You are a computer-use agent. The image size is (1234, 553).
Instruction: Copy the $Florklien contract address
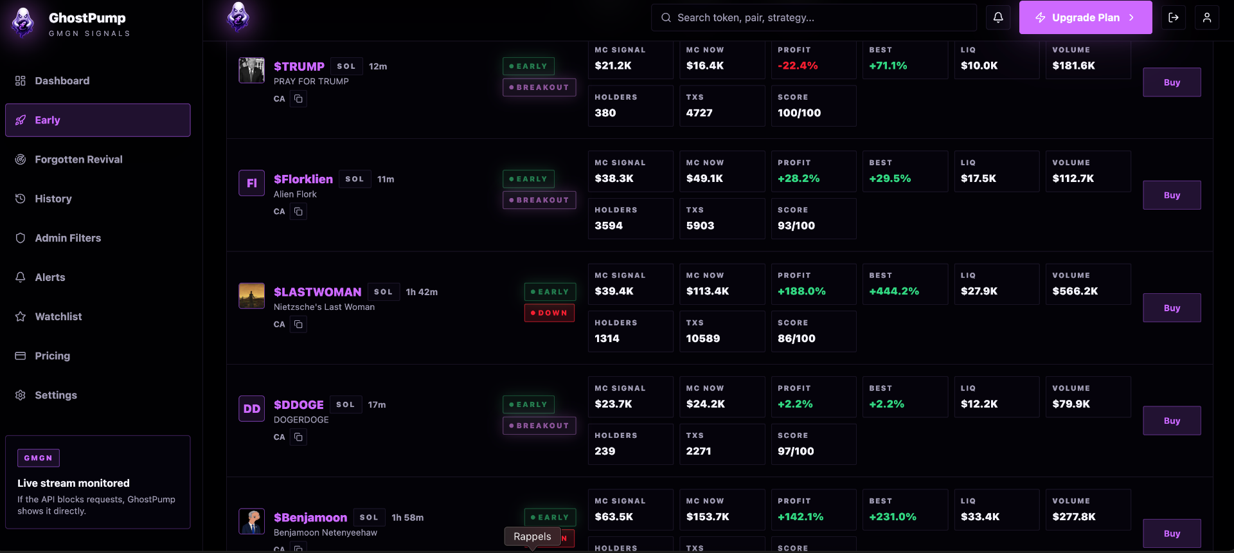click(298, 212)
